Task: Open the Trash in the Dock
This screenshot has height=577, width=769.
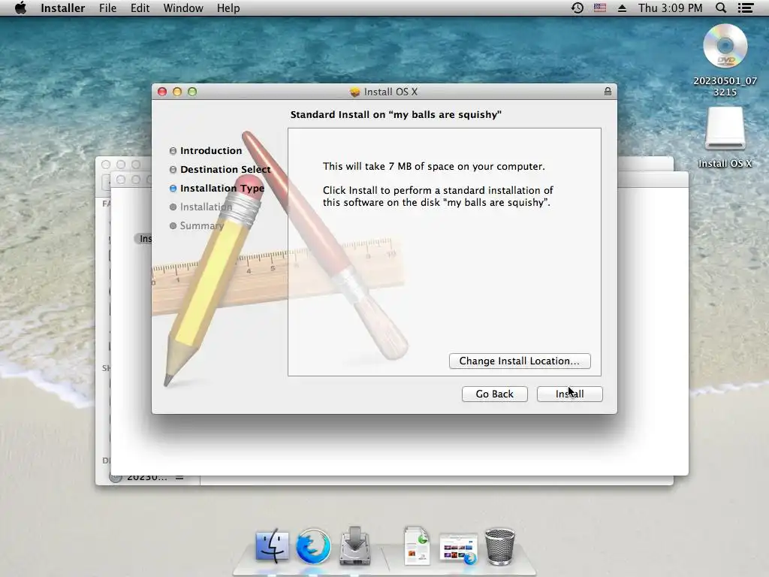Action: point(499,546)
